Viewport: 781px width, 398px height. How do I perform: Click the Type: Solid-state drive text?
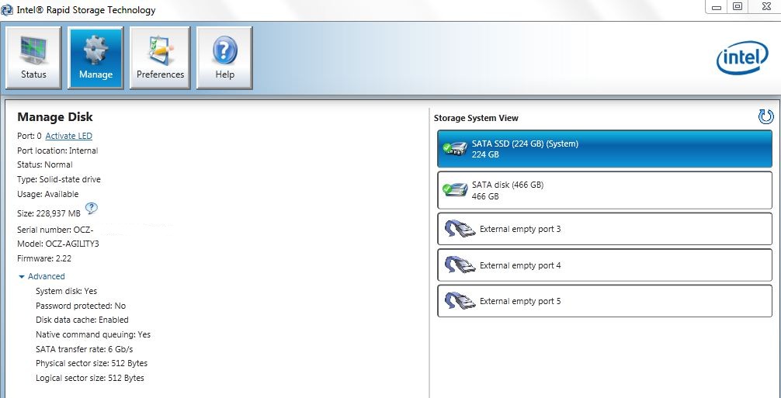[59, 179]
